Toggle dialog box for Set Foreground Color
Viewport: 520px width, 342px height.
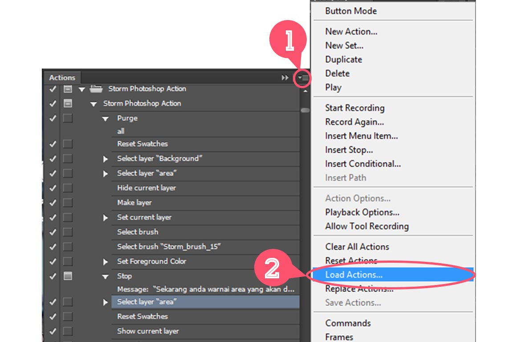click(x=68, y=261)
